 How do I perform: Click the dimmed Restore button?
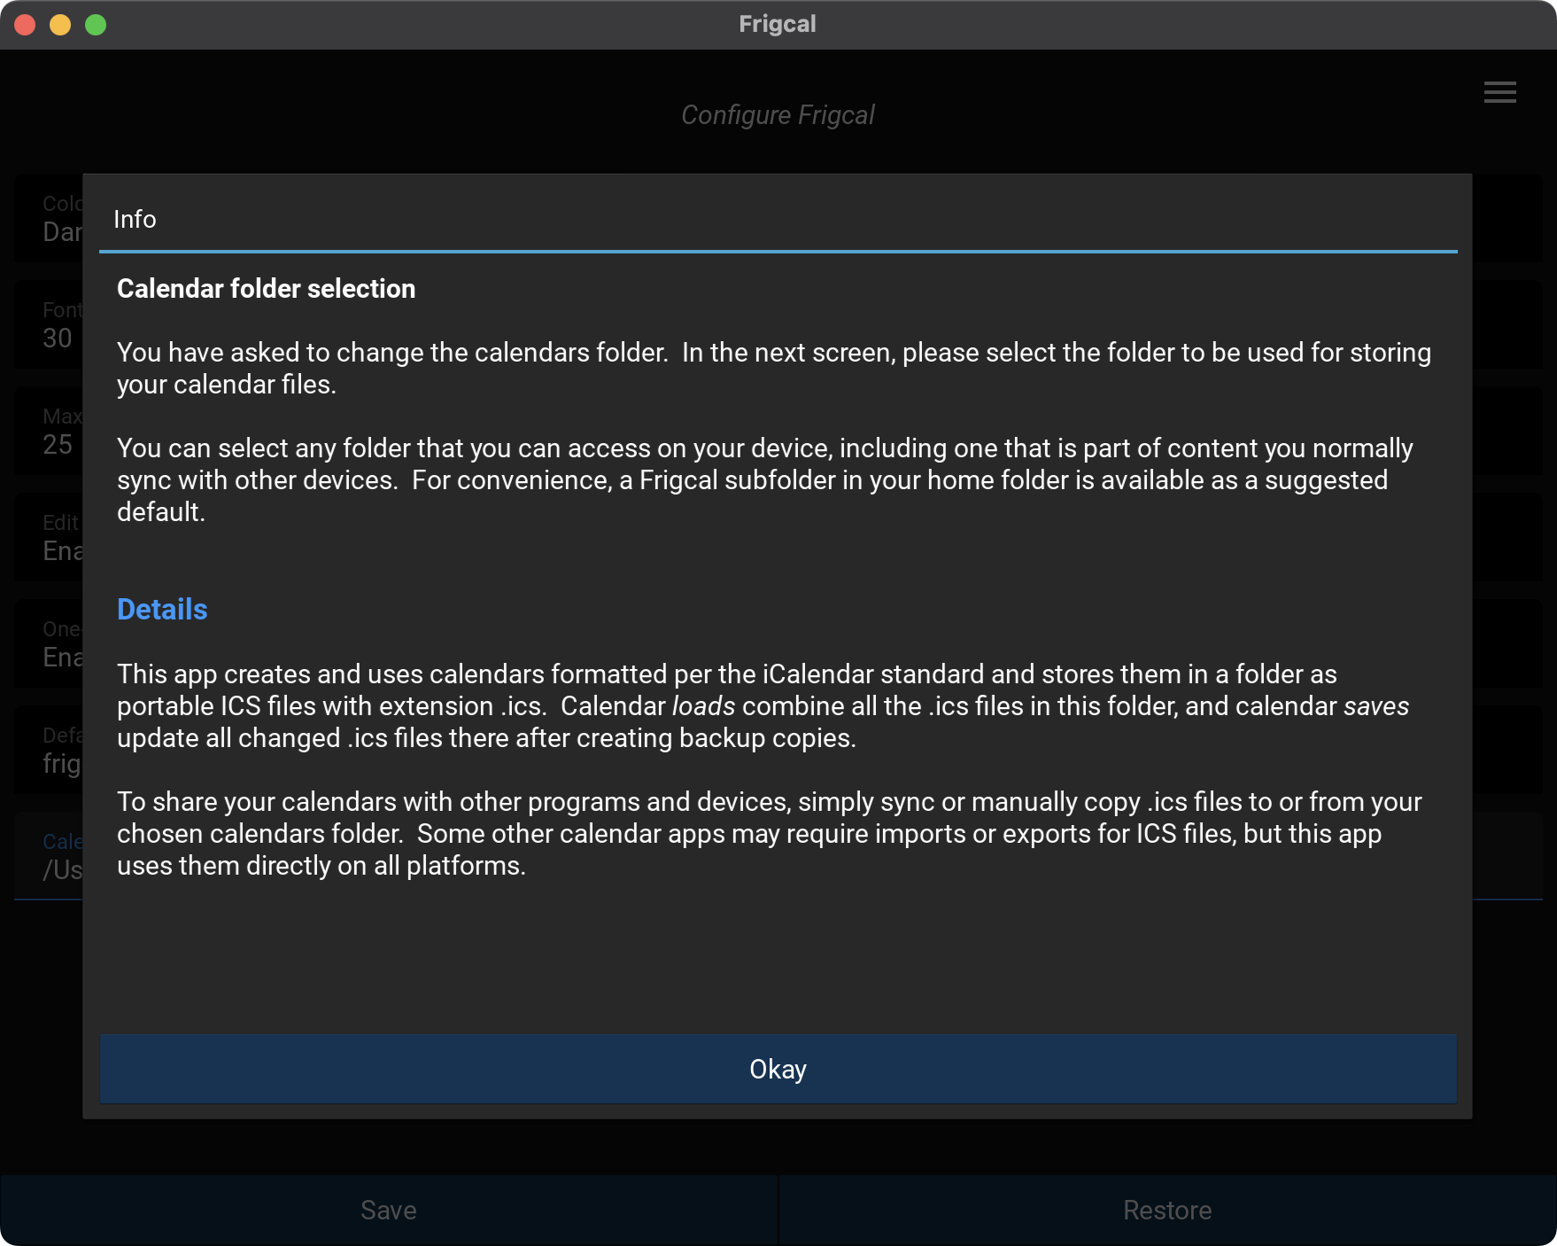[1167, 1210]
